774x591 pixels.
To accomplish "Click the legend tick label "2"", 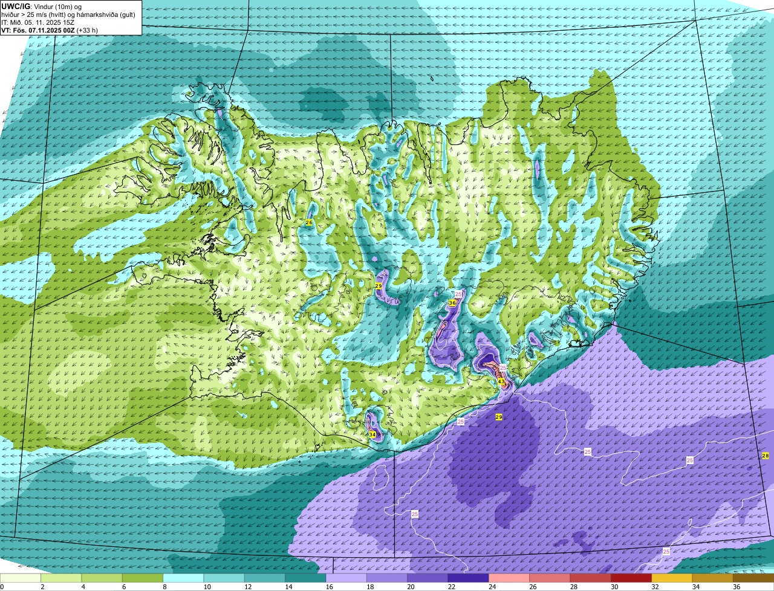I will point(42,587).
